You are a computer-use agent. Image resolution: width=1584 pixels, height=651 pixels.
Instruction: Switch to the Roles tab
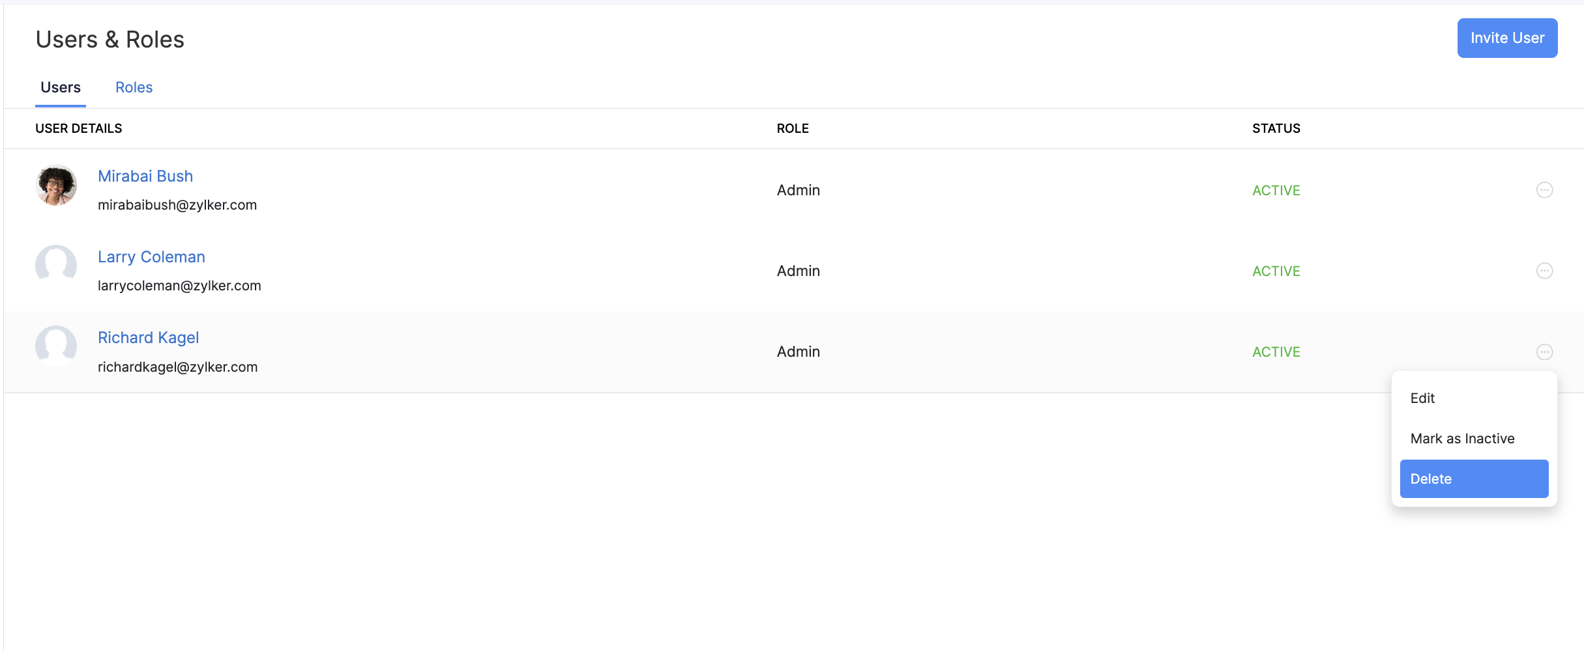click(134, 87)
